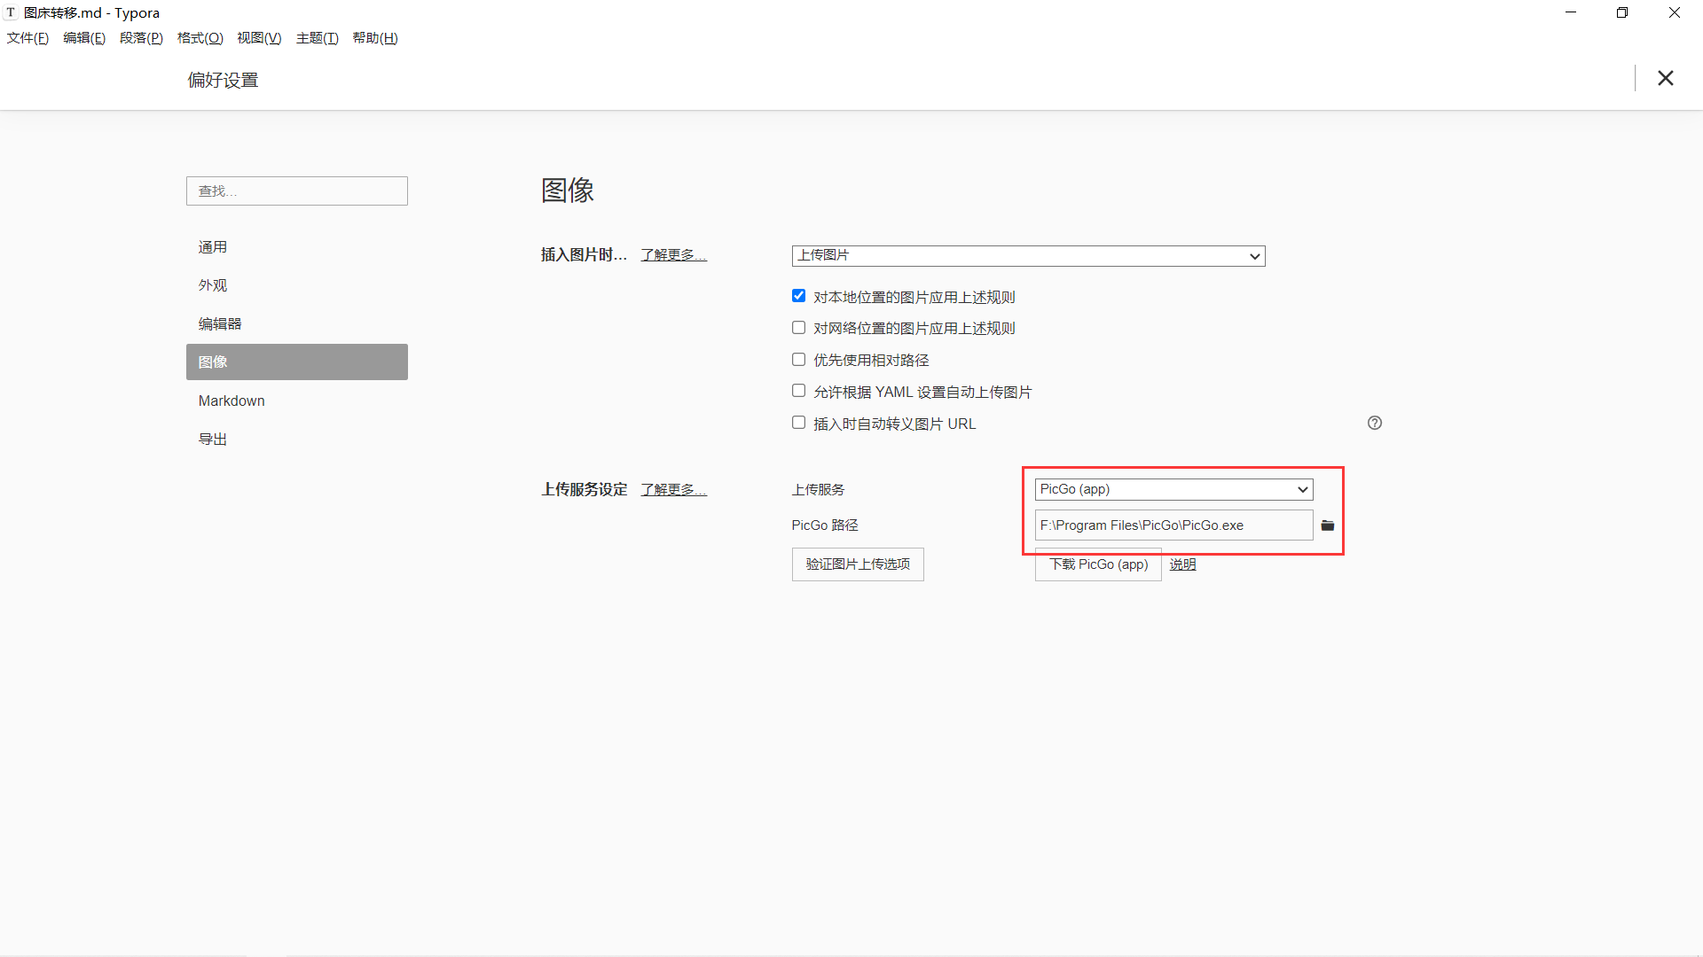Screen dimensions: 1703x957
Task: Select the 导出 settings category
Action: click(x=297, y=440)
